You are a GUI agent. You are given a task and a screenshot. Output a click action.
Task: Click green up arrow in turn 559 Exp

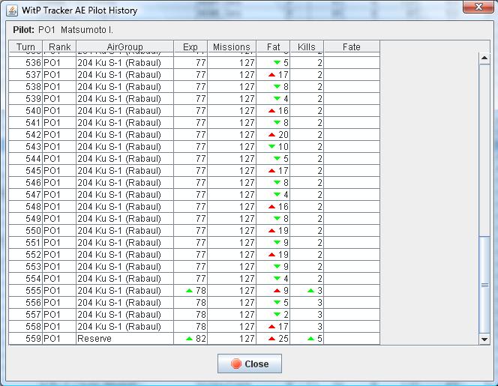189,338
